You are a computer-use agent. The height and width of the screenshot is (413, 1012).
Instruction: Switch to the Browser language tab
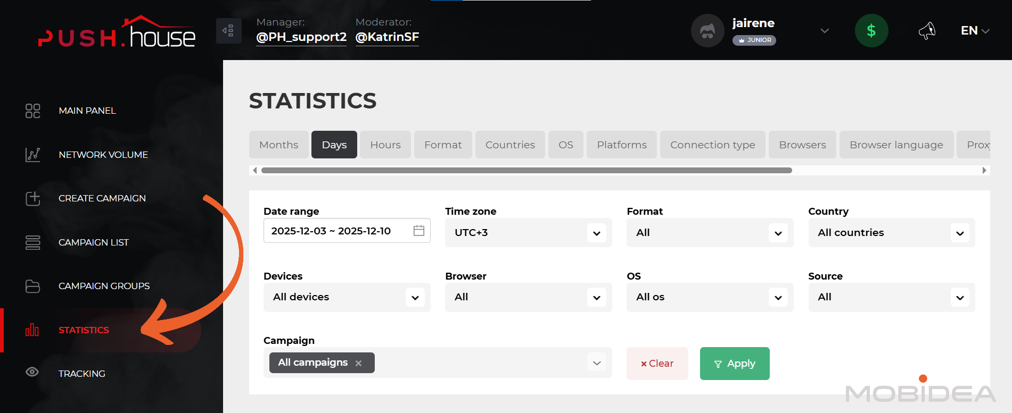pos(896,145)
